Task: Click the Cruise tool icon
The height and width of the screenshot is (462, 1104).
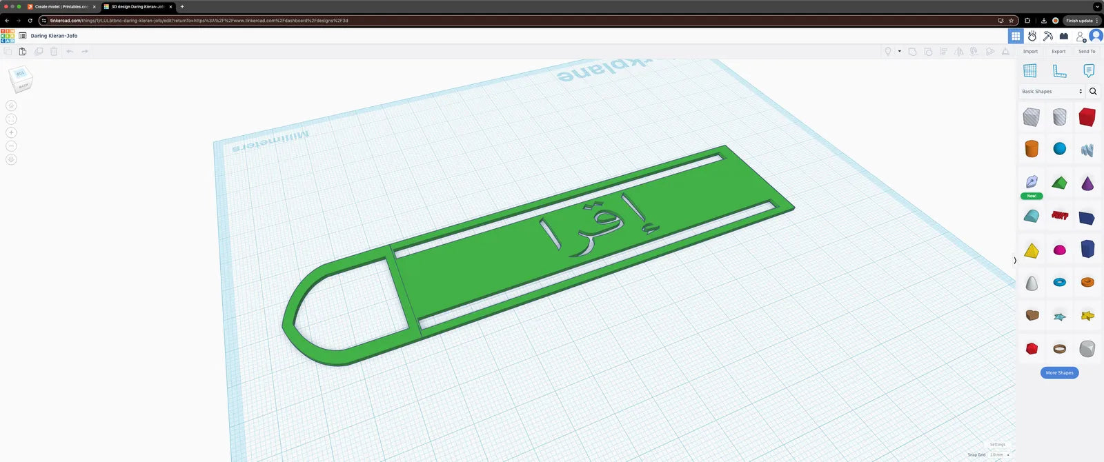Action: click(974, 52)
